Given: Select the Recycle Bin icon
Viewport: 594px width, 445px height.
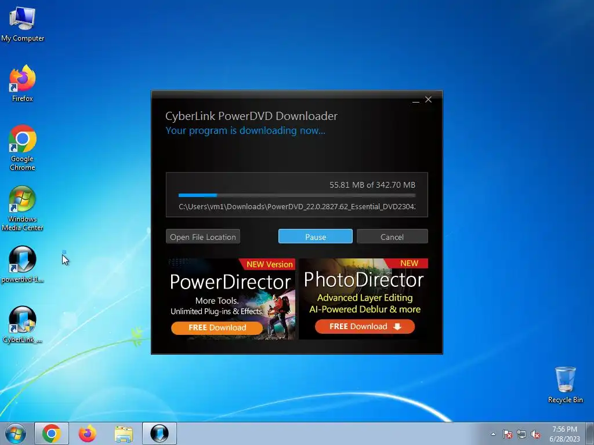Looking at the screenshot, I should point(565,385).
